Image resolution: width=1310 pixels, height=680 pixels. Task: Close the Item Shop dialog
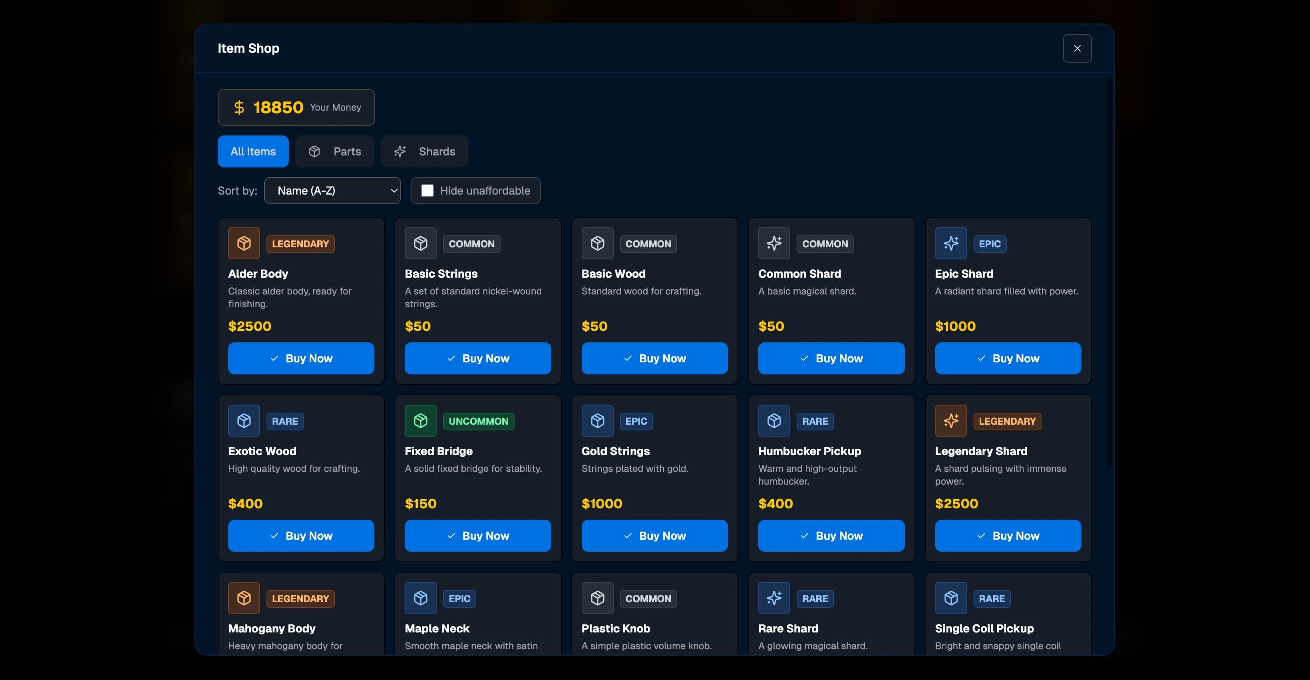1077,48
